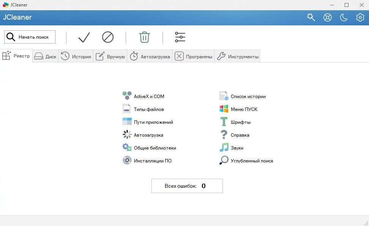This screenshot has width=369, height=226.
Task: Click the Шрифты letter T icon
Action: [x=224, y=122]
